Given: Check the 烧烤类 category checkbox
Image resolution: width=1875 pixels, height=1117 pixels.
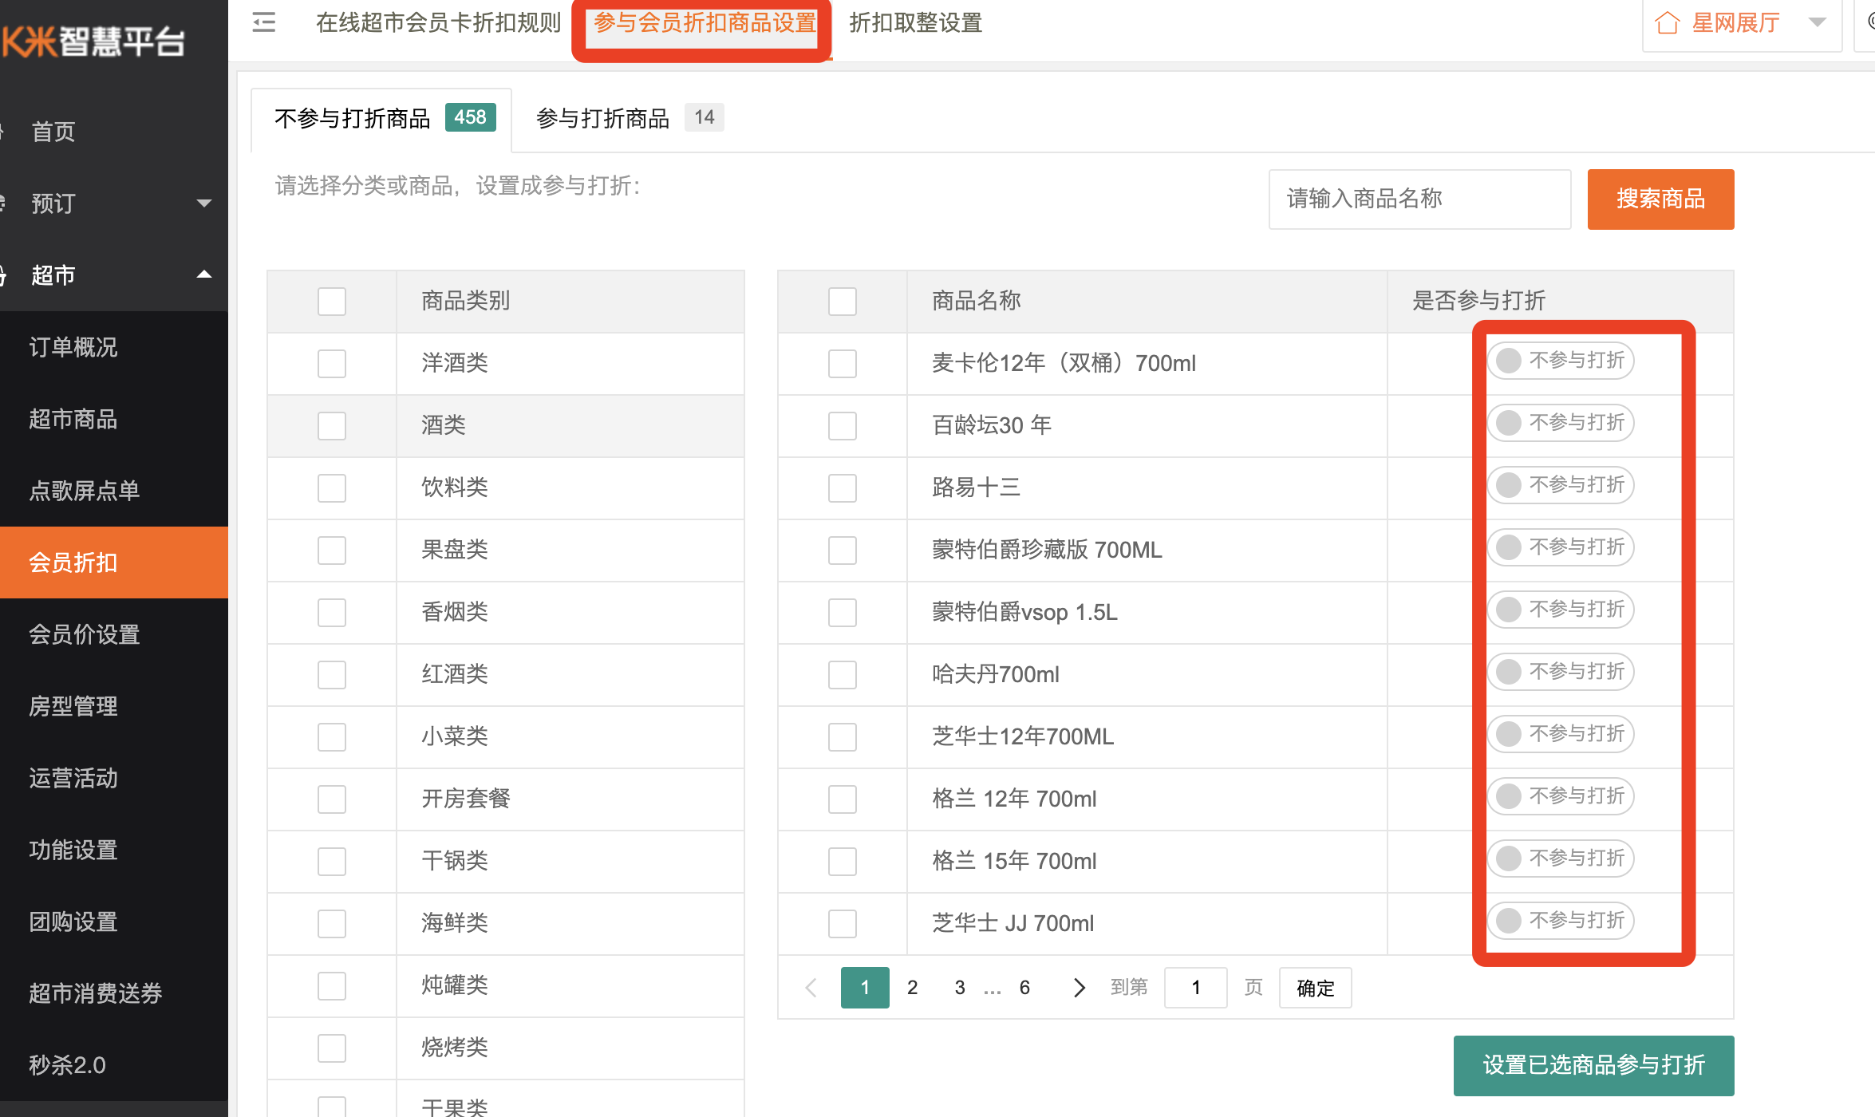Looking at the screenshot, I should [x=332, y=1048].
